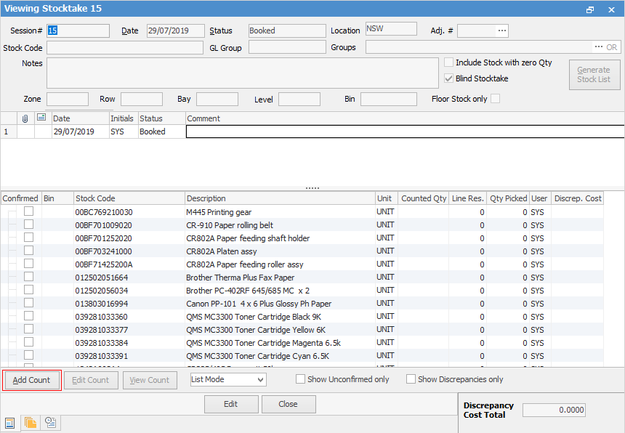Expand tree node for CR-910 Paper rolling belt
The height and width of the screenshot is (433, 625).
tap(11, 225)
